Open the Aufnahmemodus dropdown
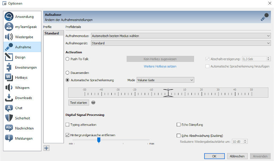Screen dimensions: 274x161 pos(181,36)
